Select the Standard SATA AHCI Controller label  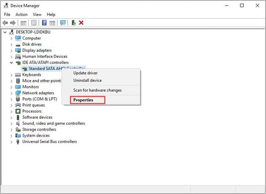pos(57,69)
